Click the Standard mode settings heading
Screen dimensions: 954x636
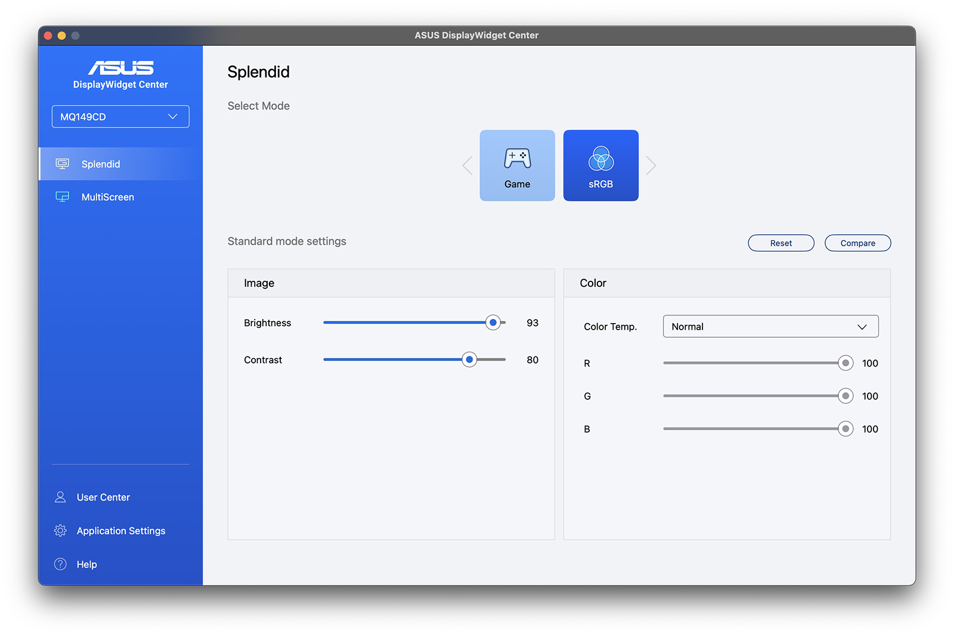pyautogui.click(x=287, y=241)
